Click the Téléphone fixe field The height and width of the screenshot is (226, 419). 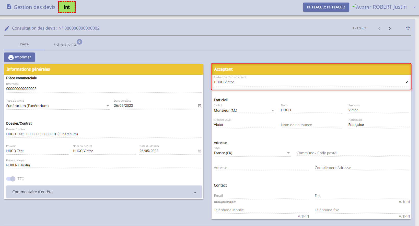tap(362, 210)
